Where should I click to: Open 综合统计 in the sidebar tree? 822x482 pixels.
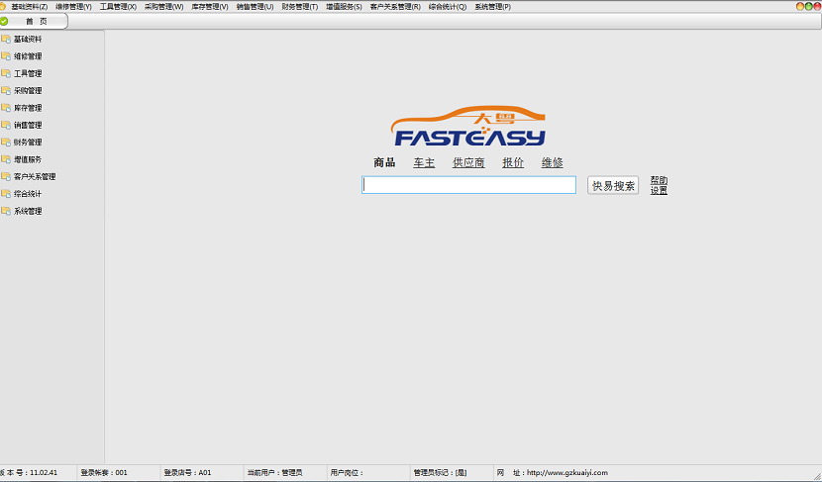[x=28, y=194]
